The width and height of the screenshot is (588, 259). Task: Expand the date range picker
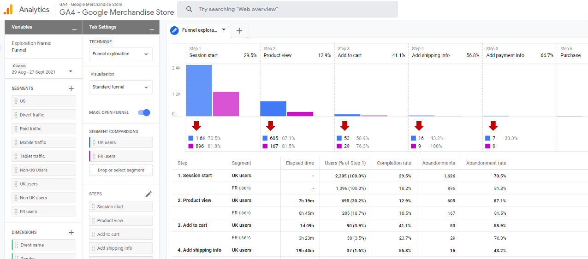point(71,72)
